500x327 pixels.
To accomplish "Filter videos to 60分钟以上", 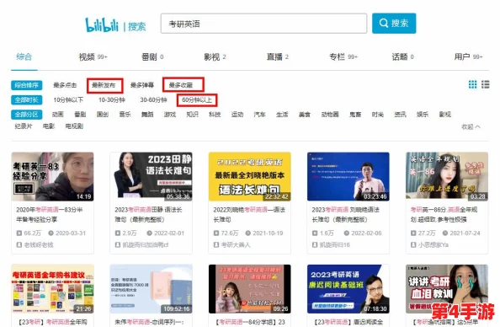I will coord(197,100).
